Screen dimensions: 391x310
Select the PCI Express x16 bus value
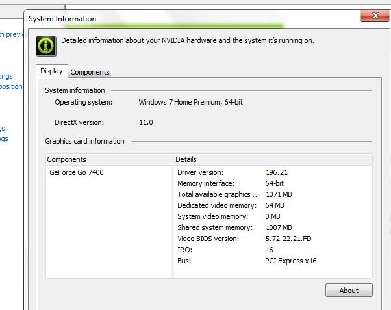click(x=291, y=261)
